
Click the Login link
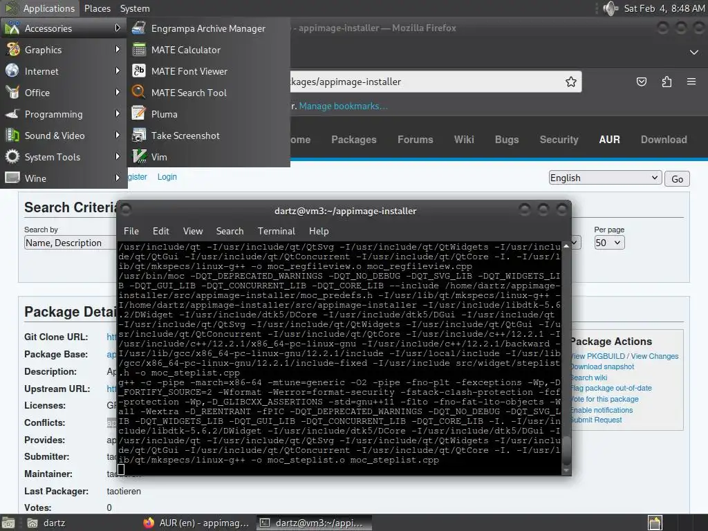coord(167,177)
